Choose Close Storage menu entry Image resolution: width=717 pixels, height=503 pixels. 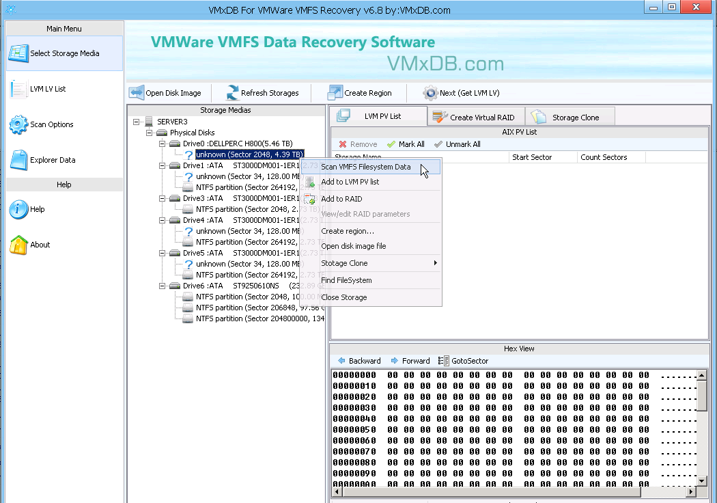click(x=371, y=297)
